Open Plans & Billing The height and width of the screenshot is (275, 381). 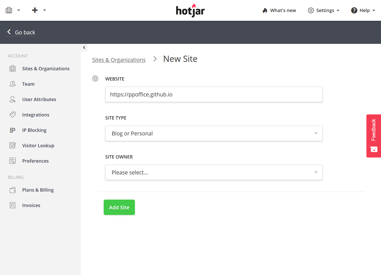[38, 190]
